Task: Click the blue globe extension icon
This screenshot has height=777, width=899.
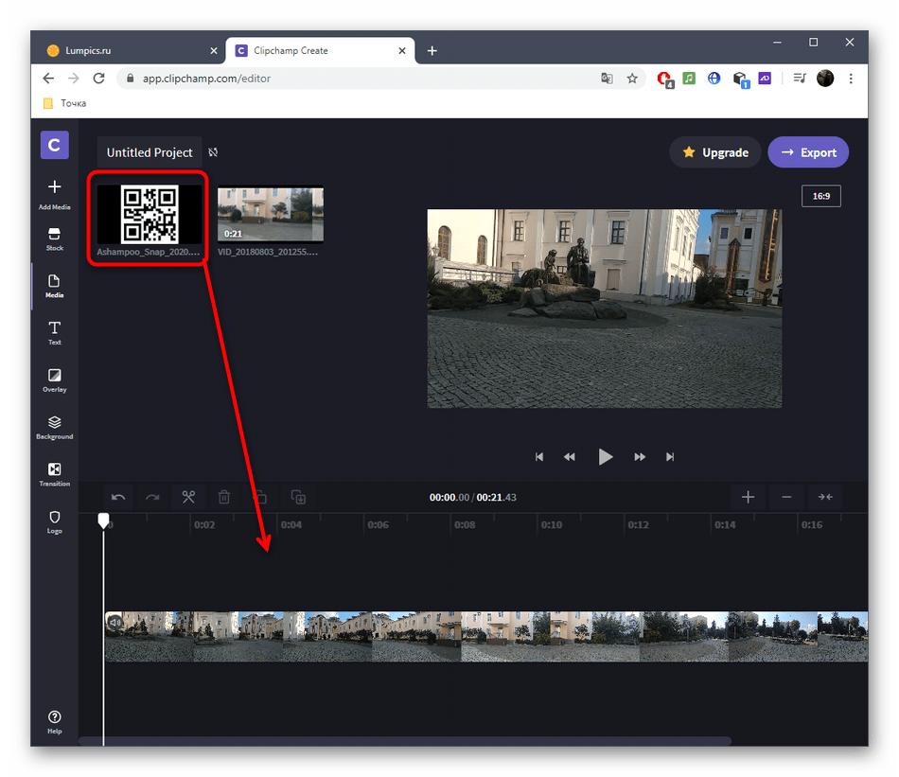Action: point(714,78)
